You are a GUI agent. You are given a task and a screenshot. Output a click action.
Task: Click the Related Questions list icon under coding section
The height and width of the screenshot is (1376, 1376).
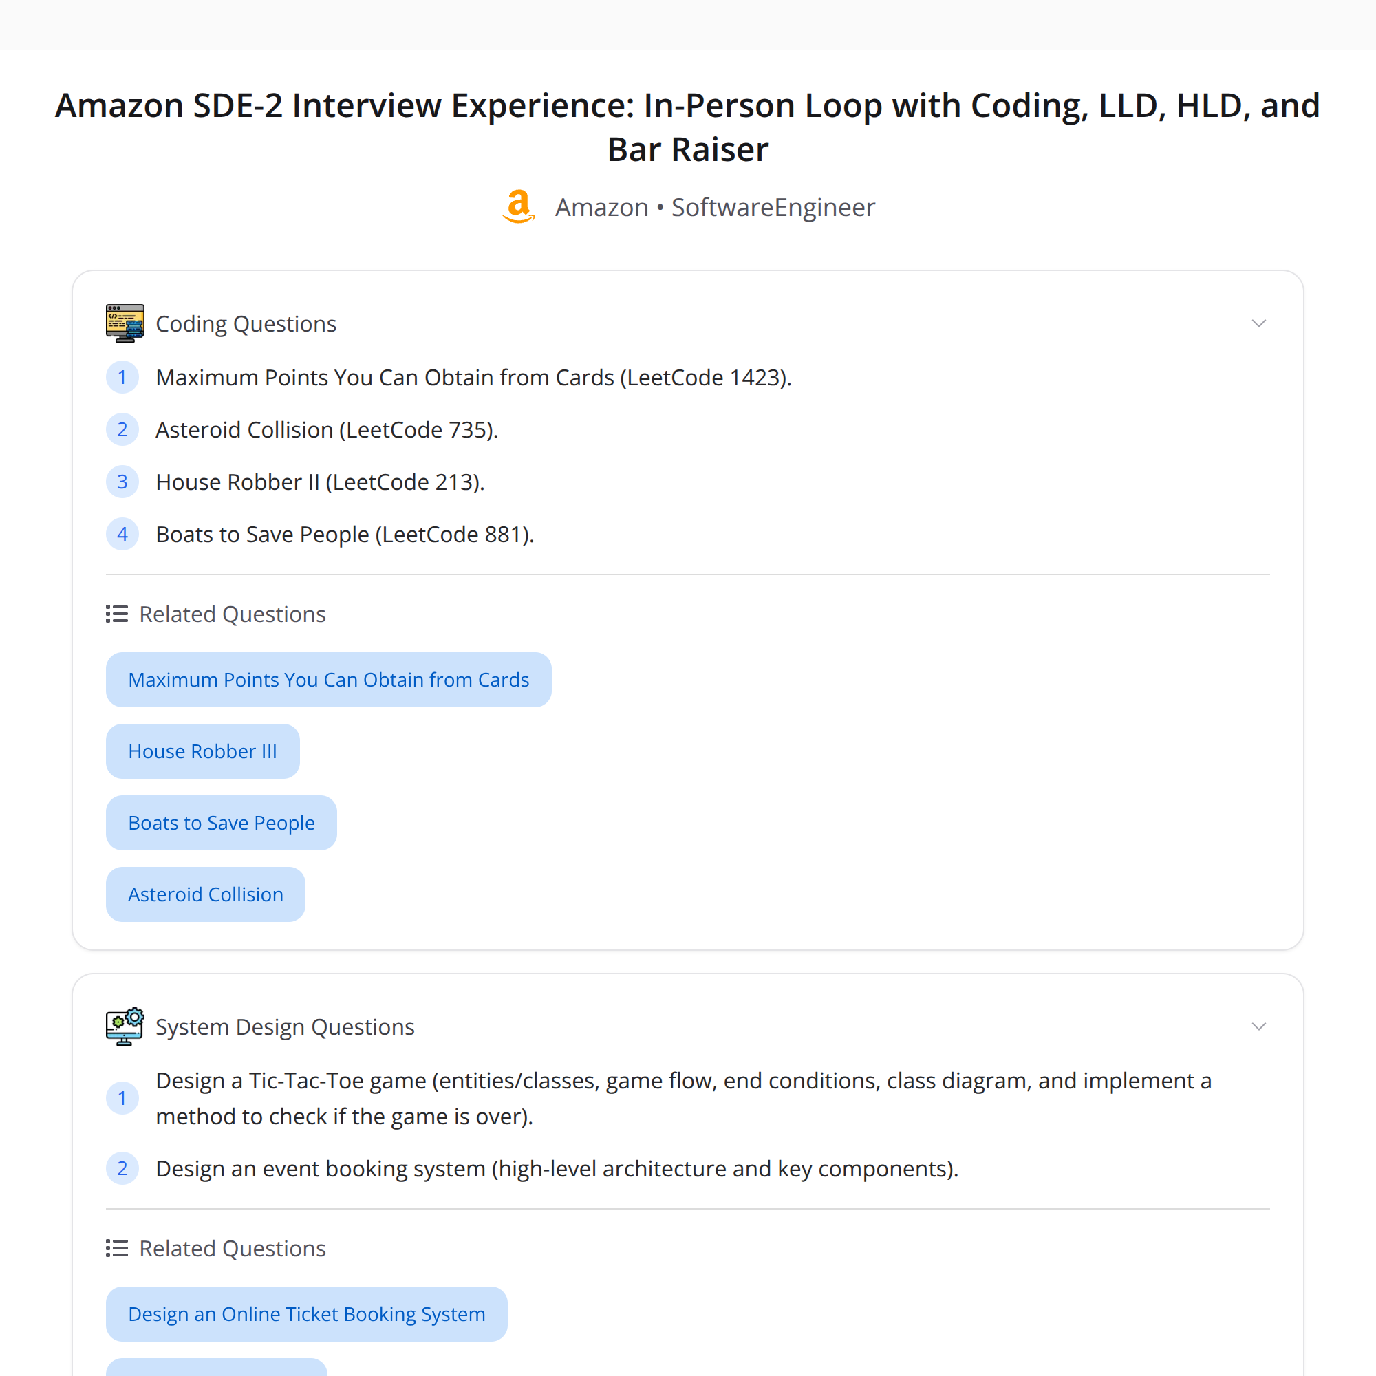(116, 613)
